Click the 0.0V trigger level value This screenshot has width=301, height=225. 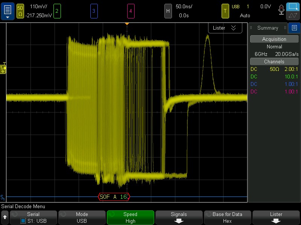[x=266, y=6]
